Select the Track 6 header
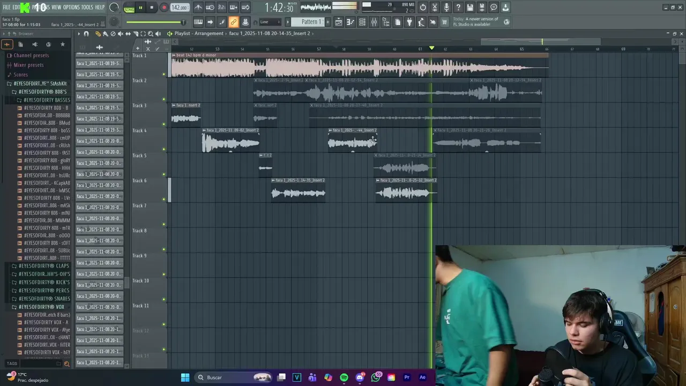This screenshot has width=686, height=386. [150, 190]
